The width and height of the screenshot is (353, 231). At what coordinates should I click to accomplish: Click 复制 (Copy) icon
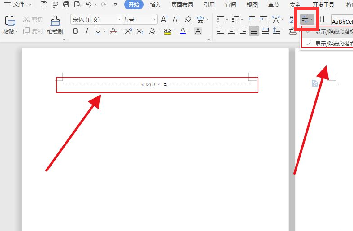tap(26, 31)
